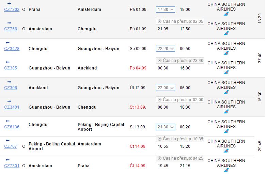Click the arrow icon above flight CZ306
The width and height of the screenshot is (266, 174).
[9, 82]
